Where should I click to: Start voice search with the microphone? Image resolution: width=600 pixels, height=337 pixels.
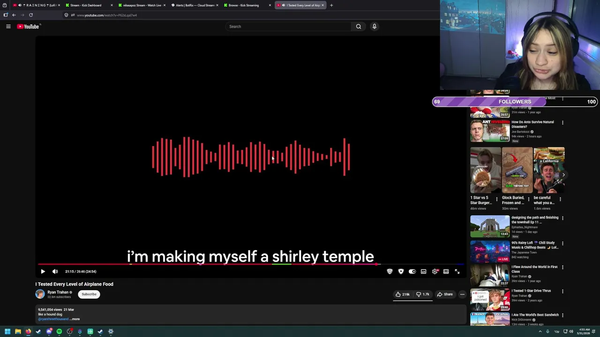click(x=374, y=27)
